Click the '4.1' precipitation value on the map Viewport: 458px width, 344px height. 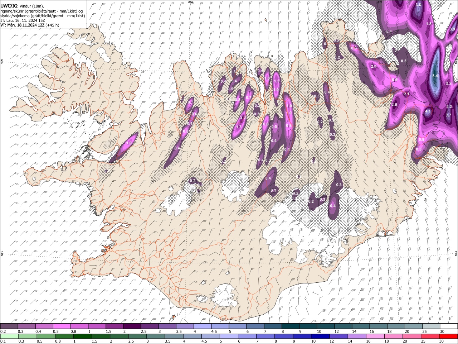[428, 111]
